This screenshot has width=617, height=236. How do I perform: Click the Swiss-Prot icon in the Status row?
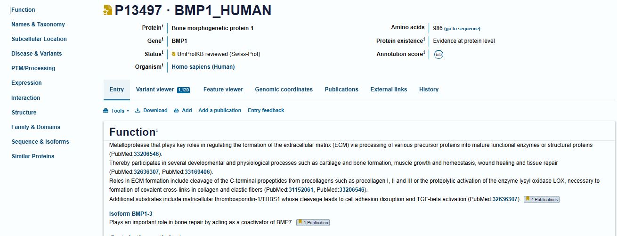174,54
